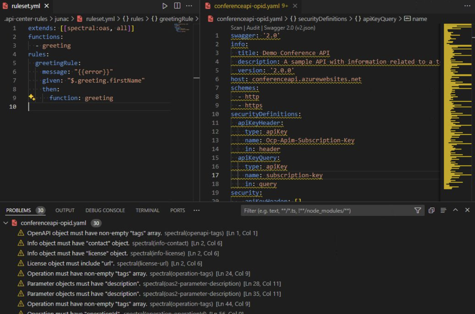Image resolution: width=475 pixels, height=314 pixels.
Task: Expand the additional panel tabs ellipsis
Action: (x=196, y=210)
